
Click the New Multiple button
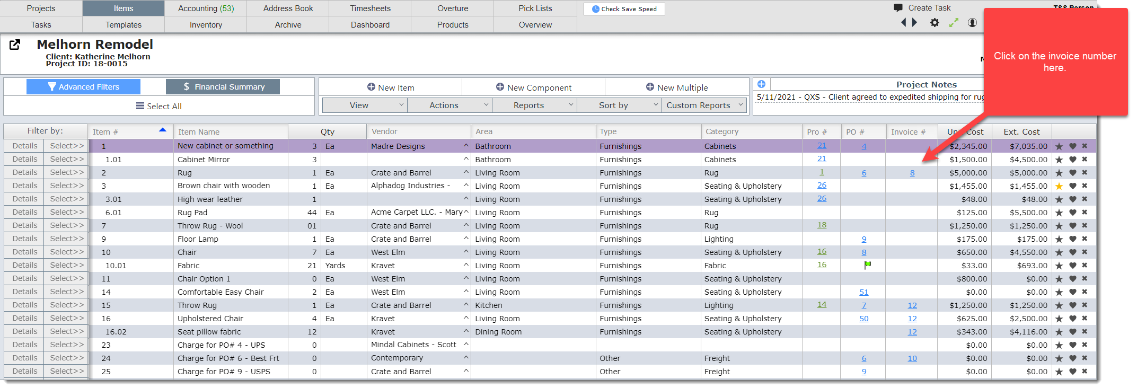[x=677, y=87]
